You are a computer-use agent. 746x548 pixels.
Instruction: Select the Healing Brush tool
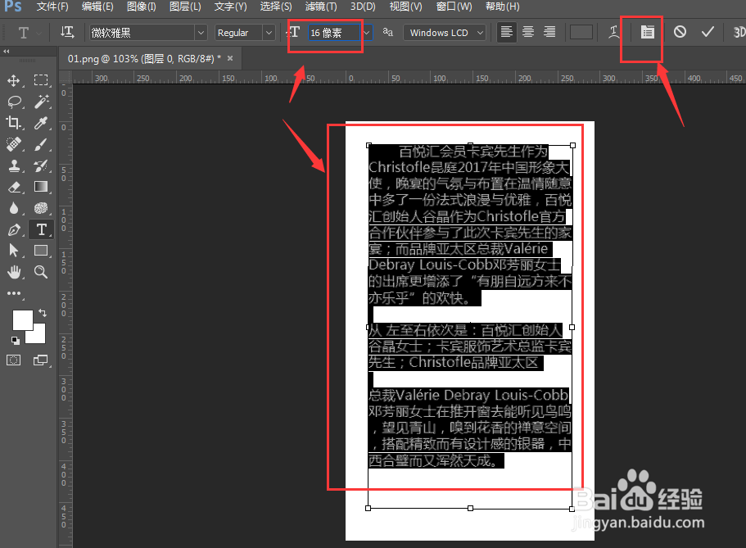tap(14, 144)
